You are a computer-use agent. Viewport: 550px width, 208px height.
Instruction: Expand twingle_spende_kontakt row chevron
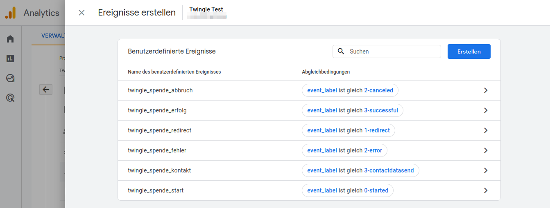(486, 170)
